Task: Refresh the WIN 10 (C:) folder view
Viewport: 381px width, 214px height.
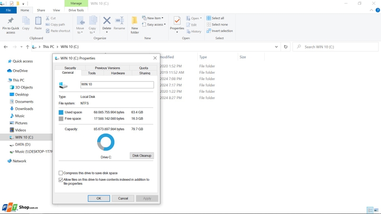Action: click(285, 47)
